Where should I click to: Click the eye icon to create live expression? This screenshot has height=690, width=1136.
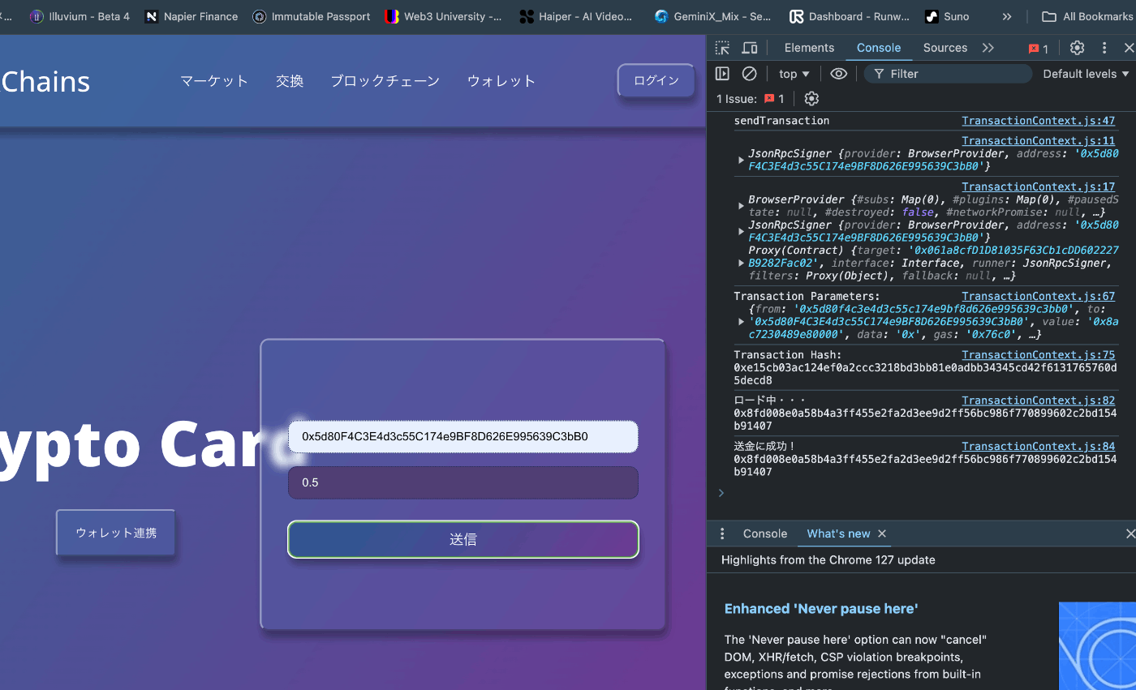[x=839, y=73]
